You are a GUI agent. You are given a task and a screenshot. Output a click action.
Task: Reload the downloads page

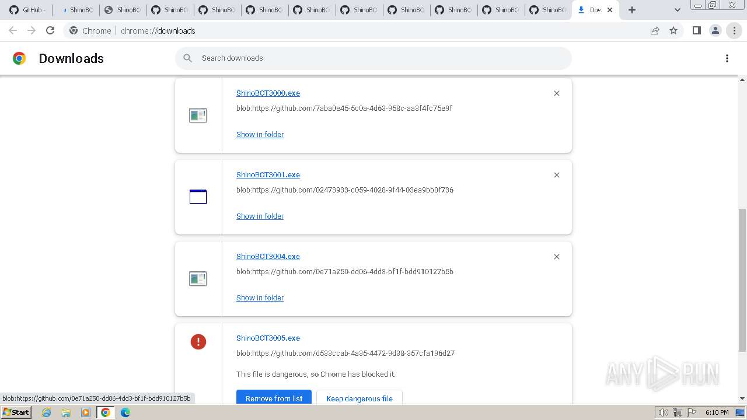[50, 31]
